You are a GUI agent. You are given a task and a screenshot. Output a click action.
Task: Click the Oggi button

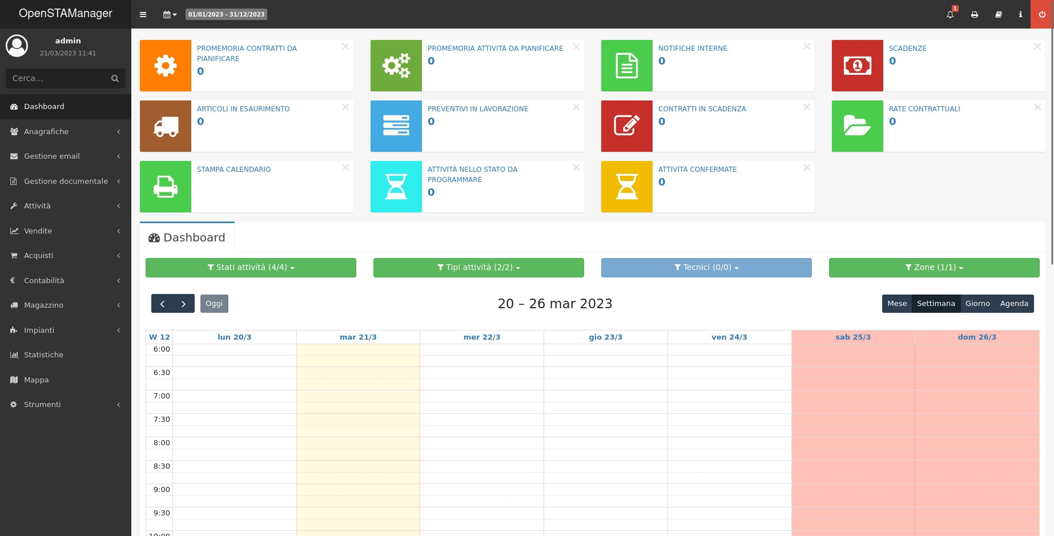click(x=214, y=304)
